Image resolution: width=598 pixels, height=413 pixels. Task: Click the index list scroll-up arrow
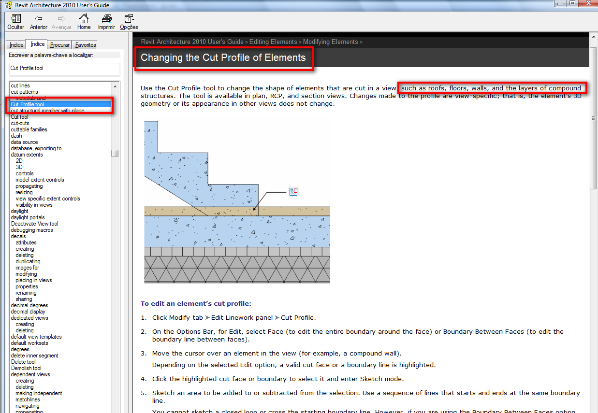[115, 86]
